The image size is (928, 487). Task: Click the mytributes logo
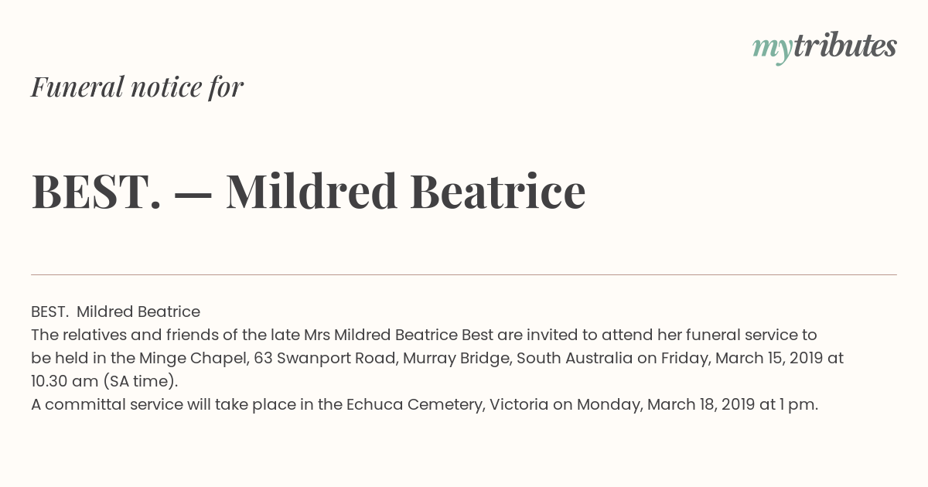tap(824, 47)
